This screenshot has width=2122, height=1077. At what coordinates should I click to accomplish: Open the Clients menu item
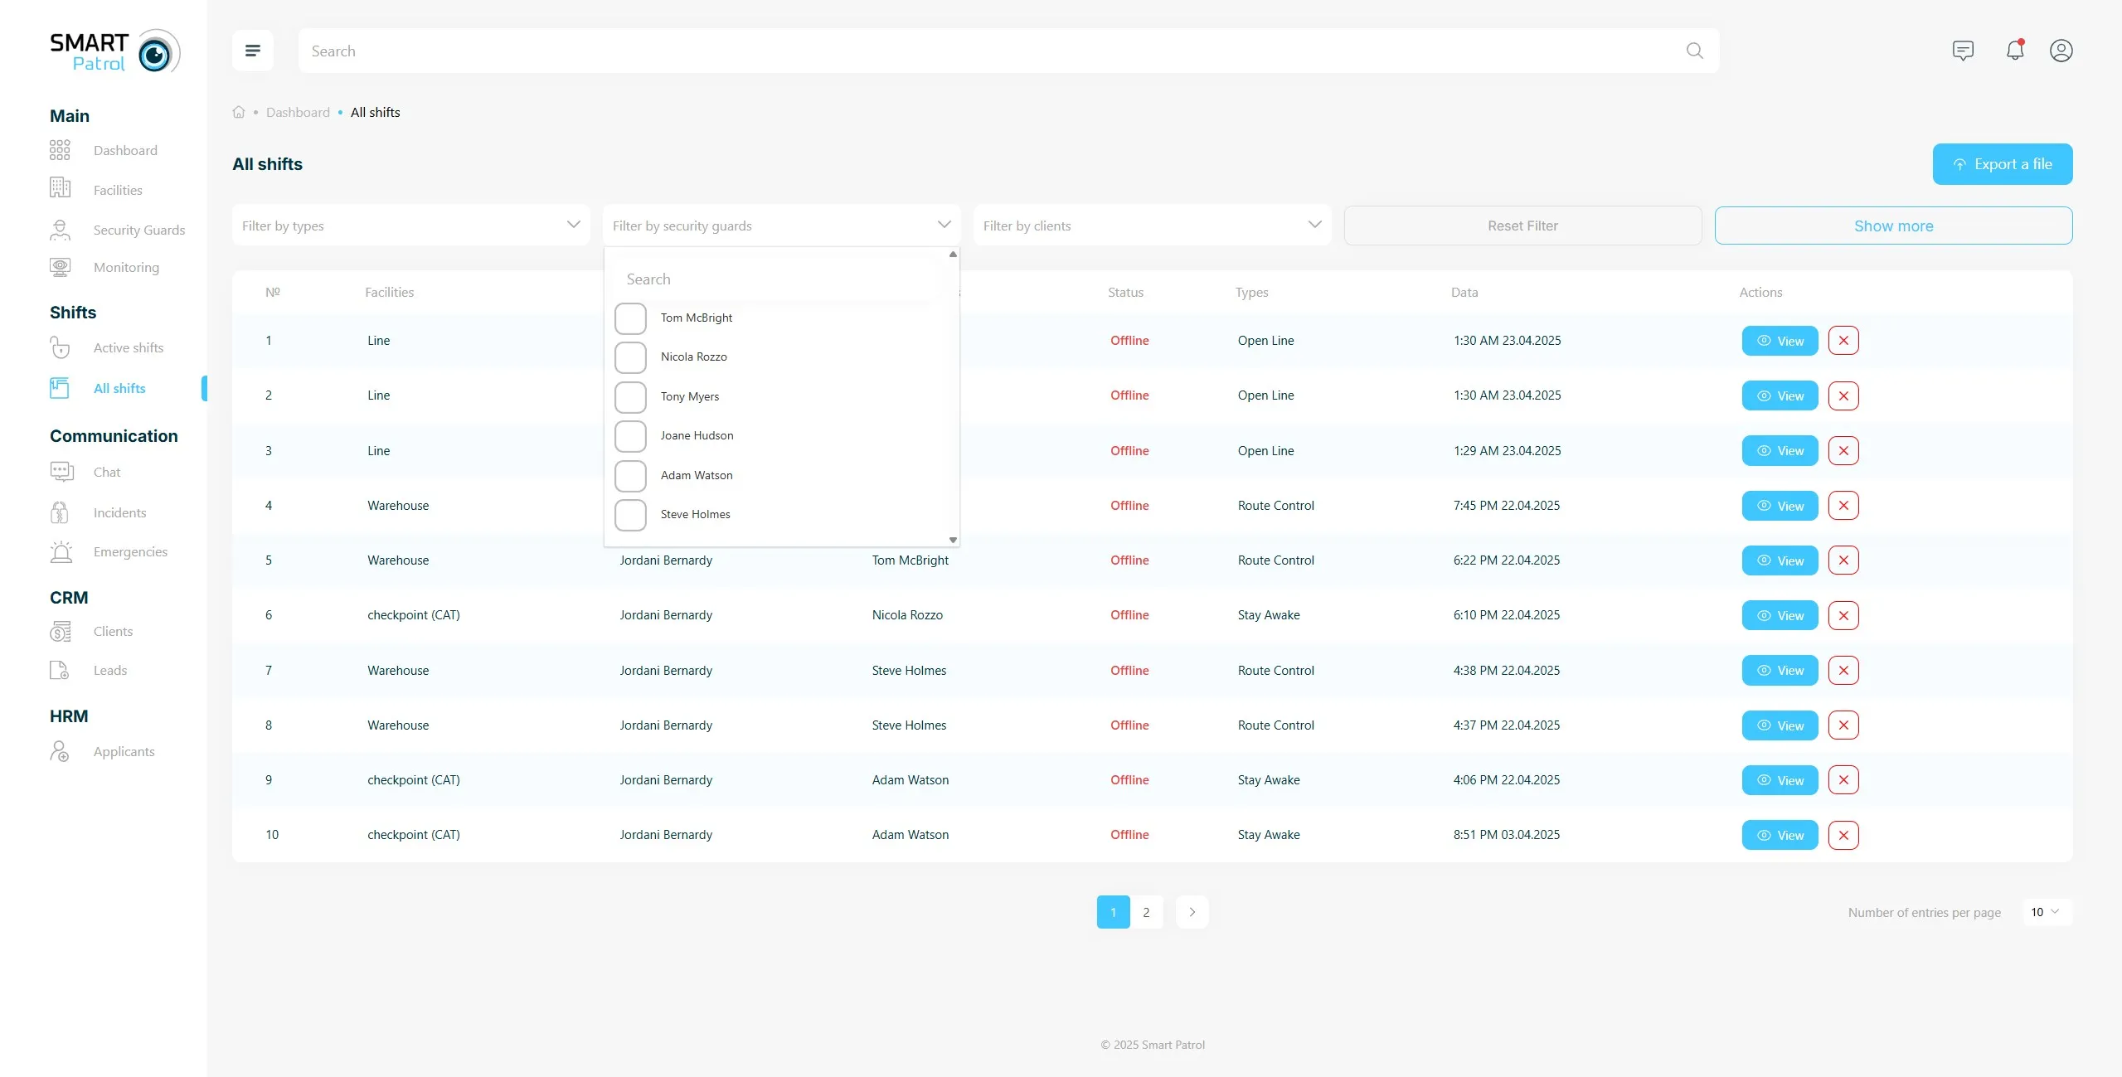tap(113, 631)
